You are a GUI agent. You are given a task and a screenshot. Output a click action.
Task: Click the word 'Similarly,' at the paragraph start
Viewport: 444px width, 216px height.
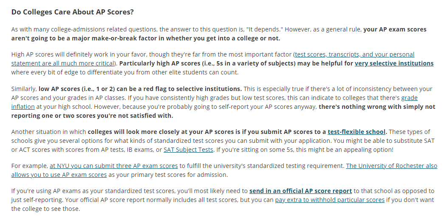coord(24,89)
